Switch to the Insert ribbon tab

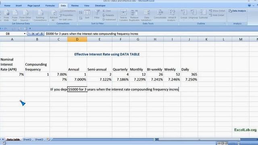pyautogui.click(x=19, y=6)
